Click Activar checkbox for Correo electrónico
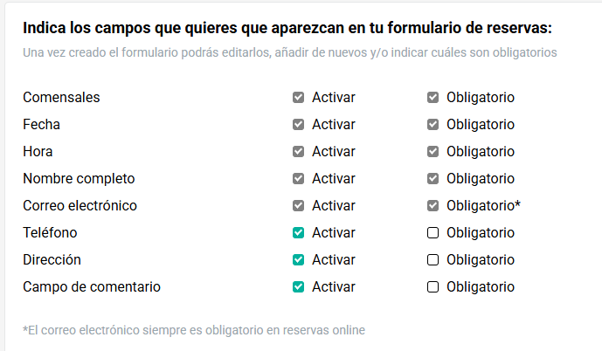 [298, 206]
